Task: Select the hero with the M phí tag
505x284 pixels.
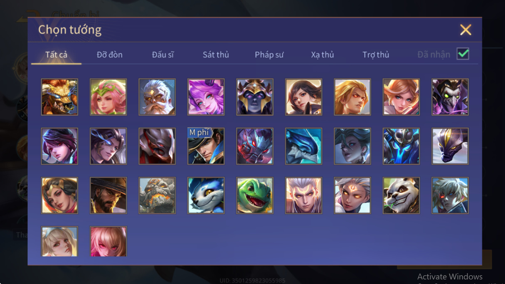Action: [206, 146]
